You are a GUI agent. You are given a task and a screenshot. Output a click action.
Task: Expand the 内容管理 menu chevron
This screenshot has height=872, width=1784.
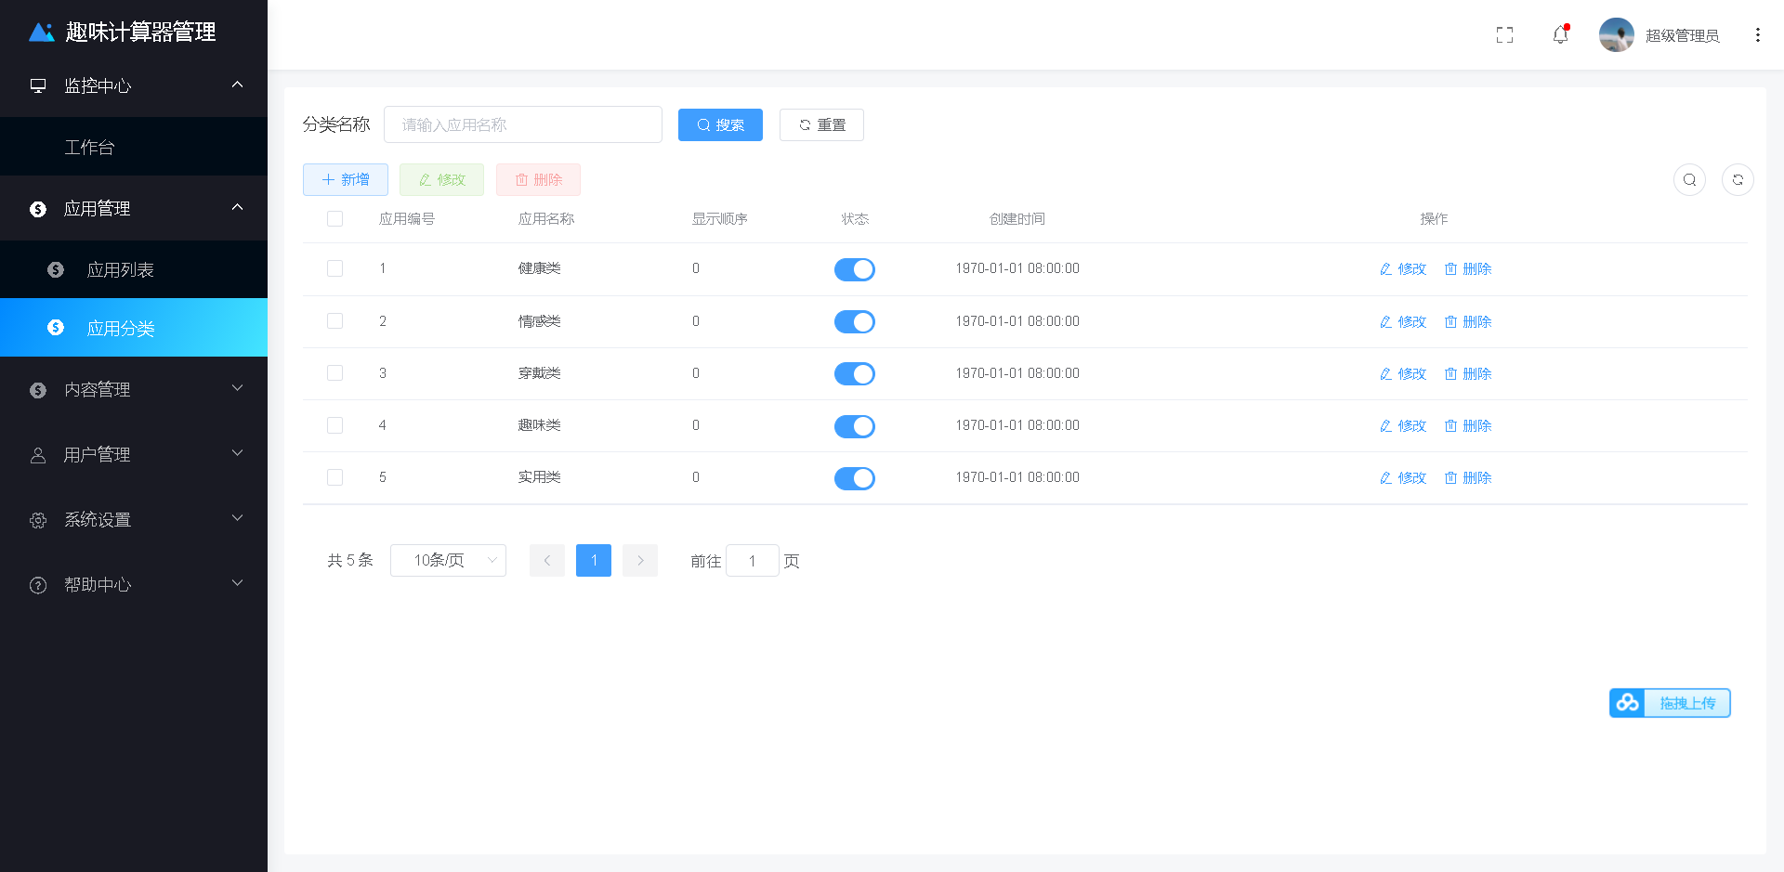[x=238, y=388]
